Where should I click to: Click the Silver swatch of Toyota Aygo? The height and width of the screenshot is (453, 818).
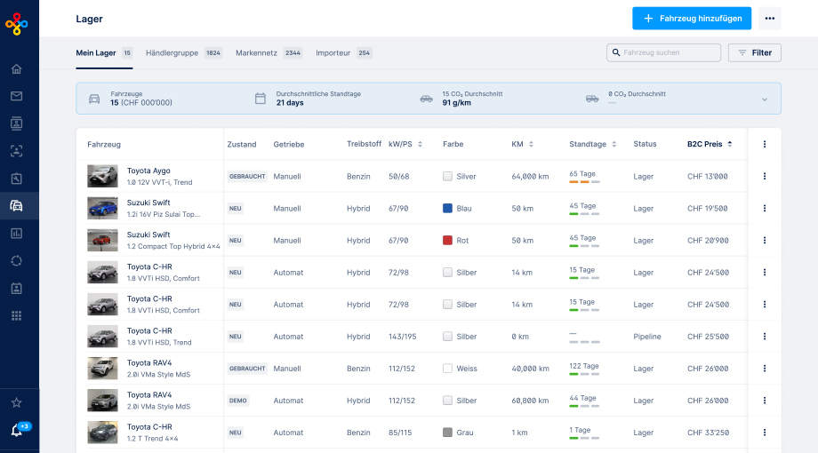point(447,176)
